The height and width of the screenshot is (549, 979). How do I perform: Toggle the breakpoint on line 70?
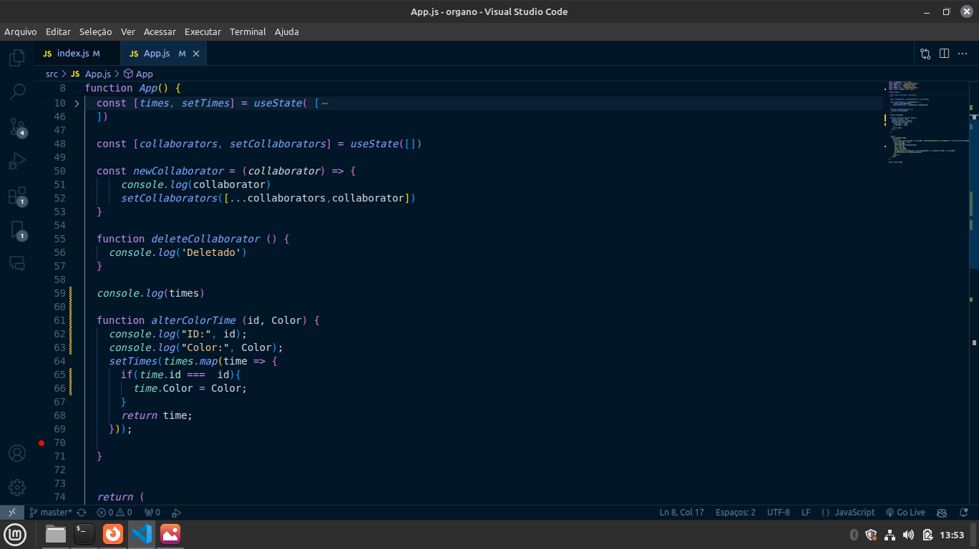[x=41, y=442]
